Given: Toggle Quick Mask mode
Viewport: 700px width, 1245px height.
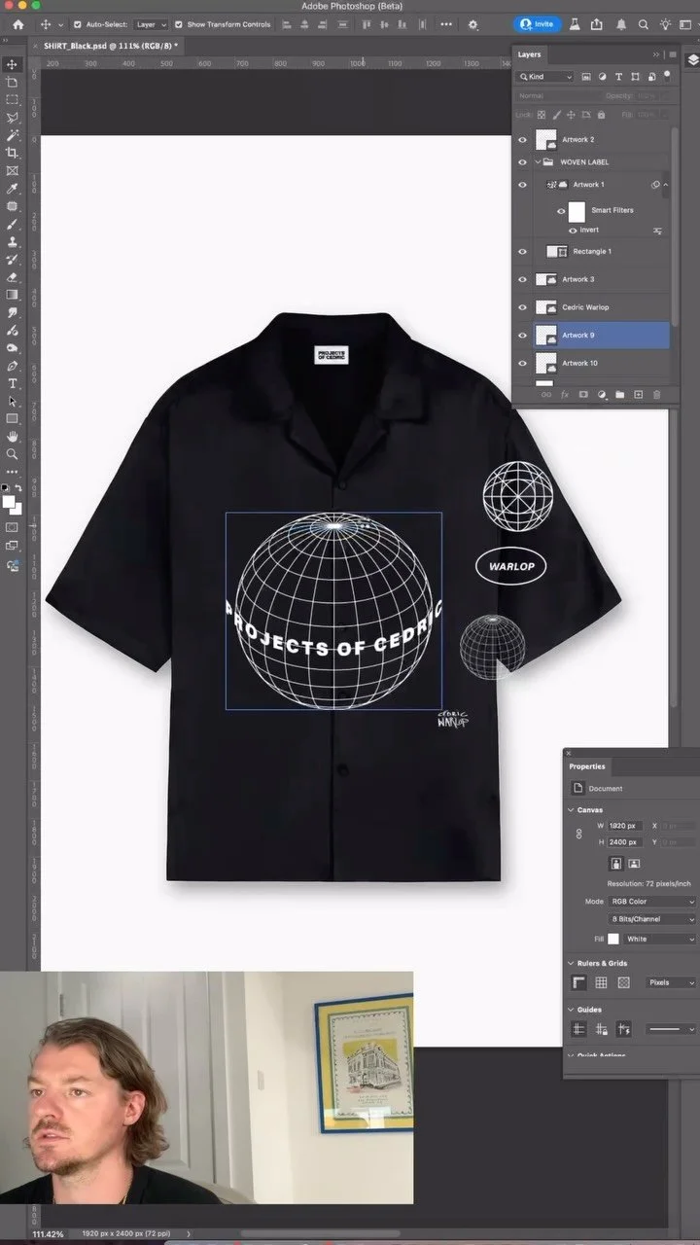Looking at the screenshot, I should click(13, 527).
